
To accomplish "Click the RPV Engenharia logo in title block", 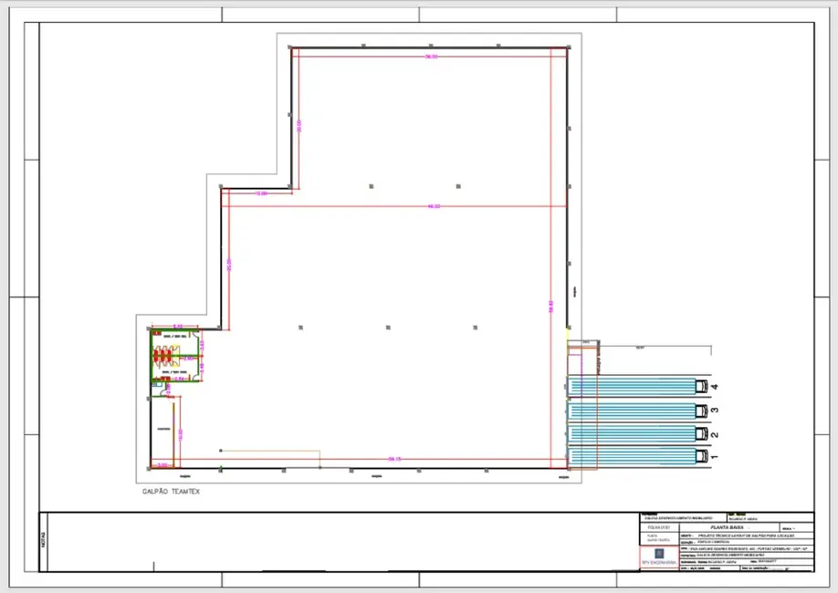I will (660, 553).
